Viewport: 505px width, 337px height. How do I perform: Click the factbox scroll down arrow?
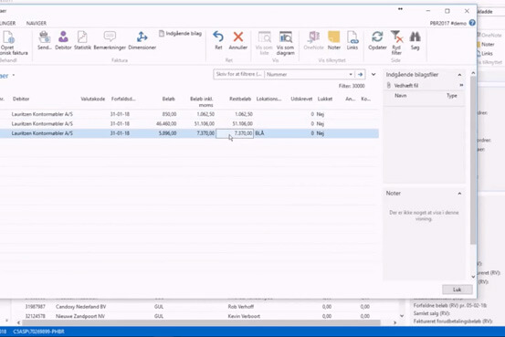click(x=473, y=277)
